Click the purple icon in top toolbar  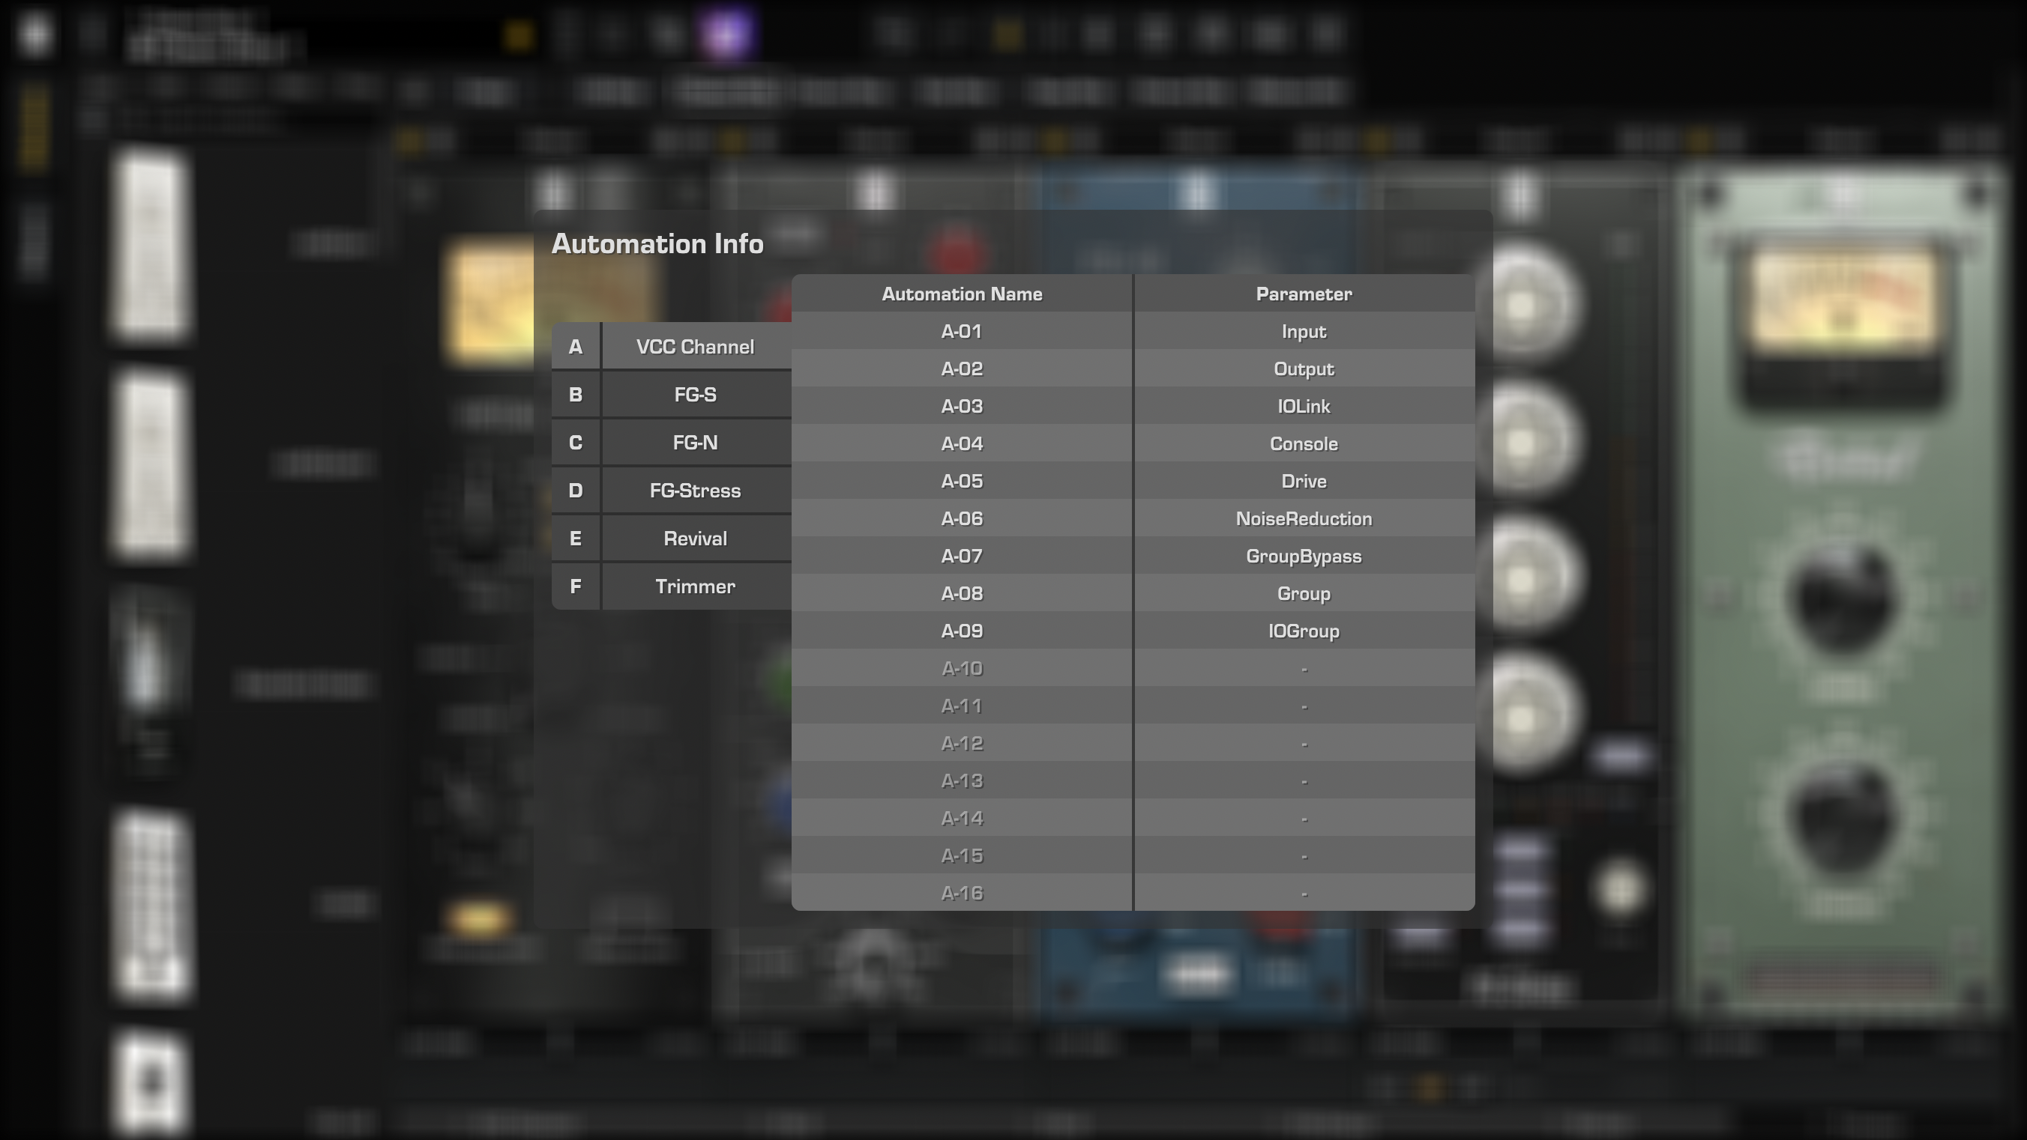pos(726,34)
